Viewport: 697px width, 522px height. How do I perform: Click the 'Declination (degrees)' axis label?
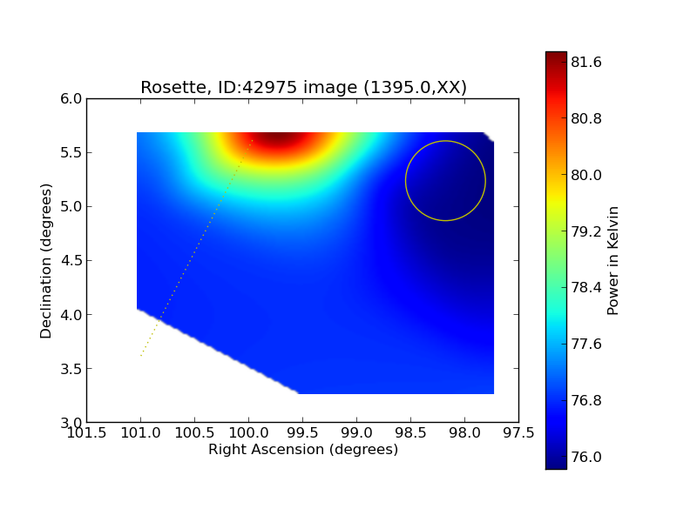[x=46, y=261]
